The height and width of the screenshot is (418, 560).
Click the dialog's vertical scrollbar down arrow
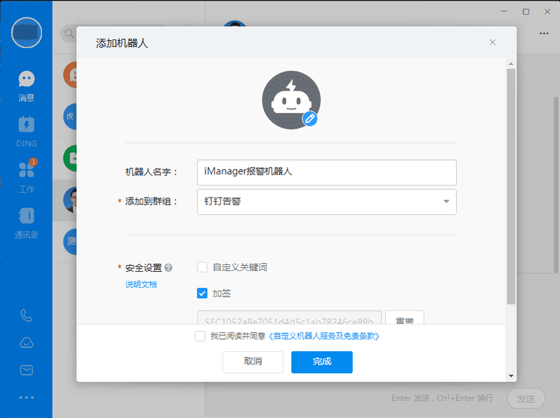click(511, 376)
